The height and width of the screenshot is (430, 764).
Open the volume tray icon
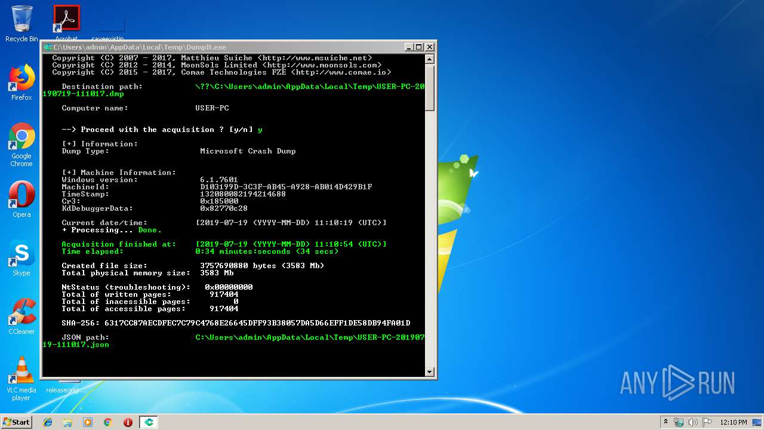(x=693, y=422)
